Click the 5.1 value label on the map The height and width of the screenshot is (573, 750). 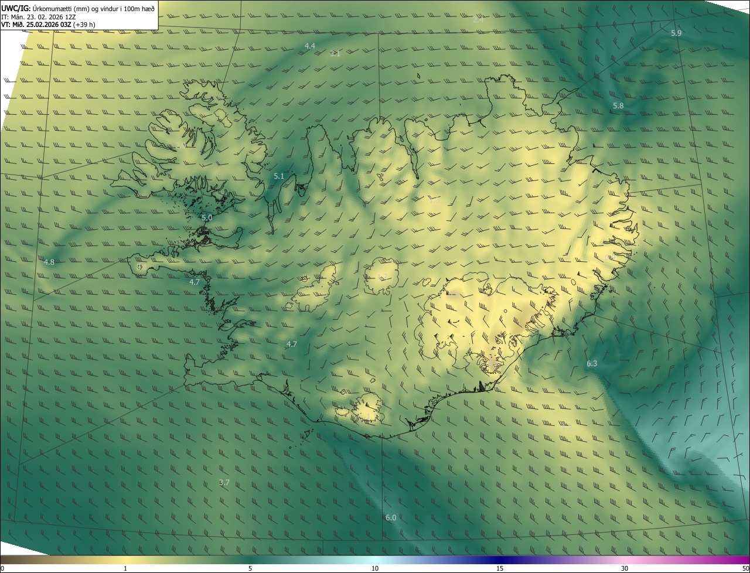click(x=279, y=176)
